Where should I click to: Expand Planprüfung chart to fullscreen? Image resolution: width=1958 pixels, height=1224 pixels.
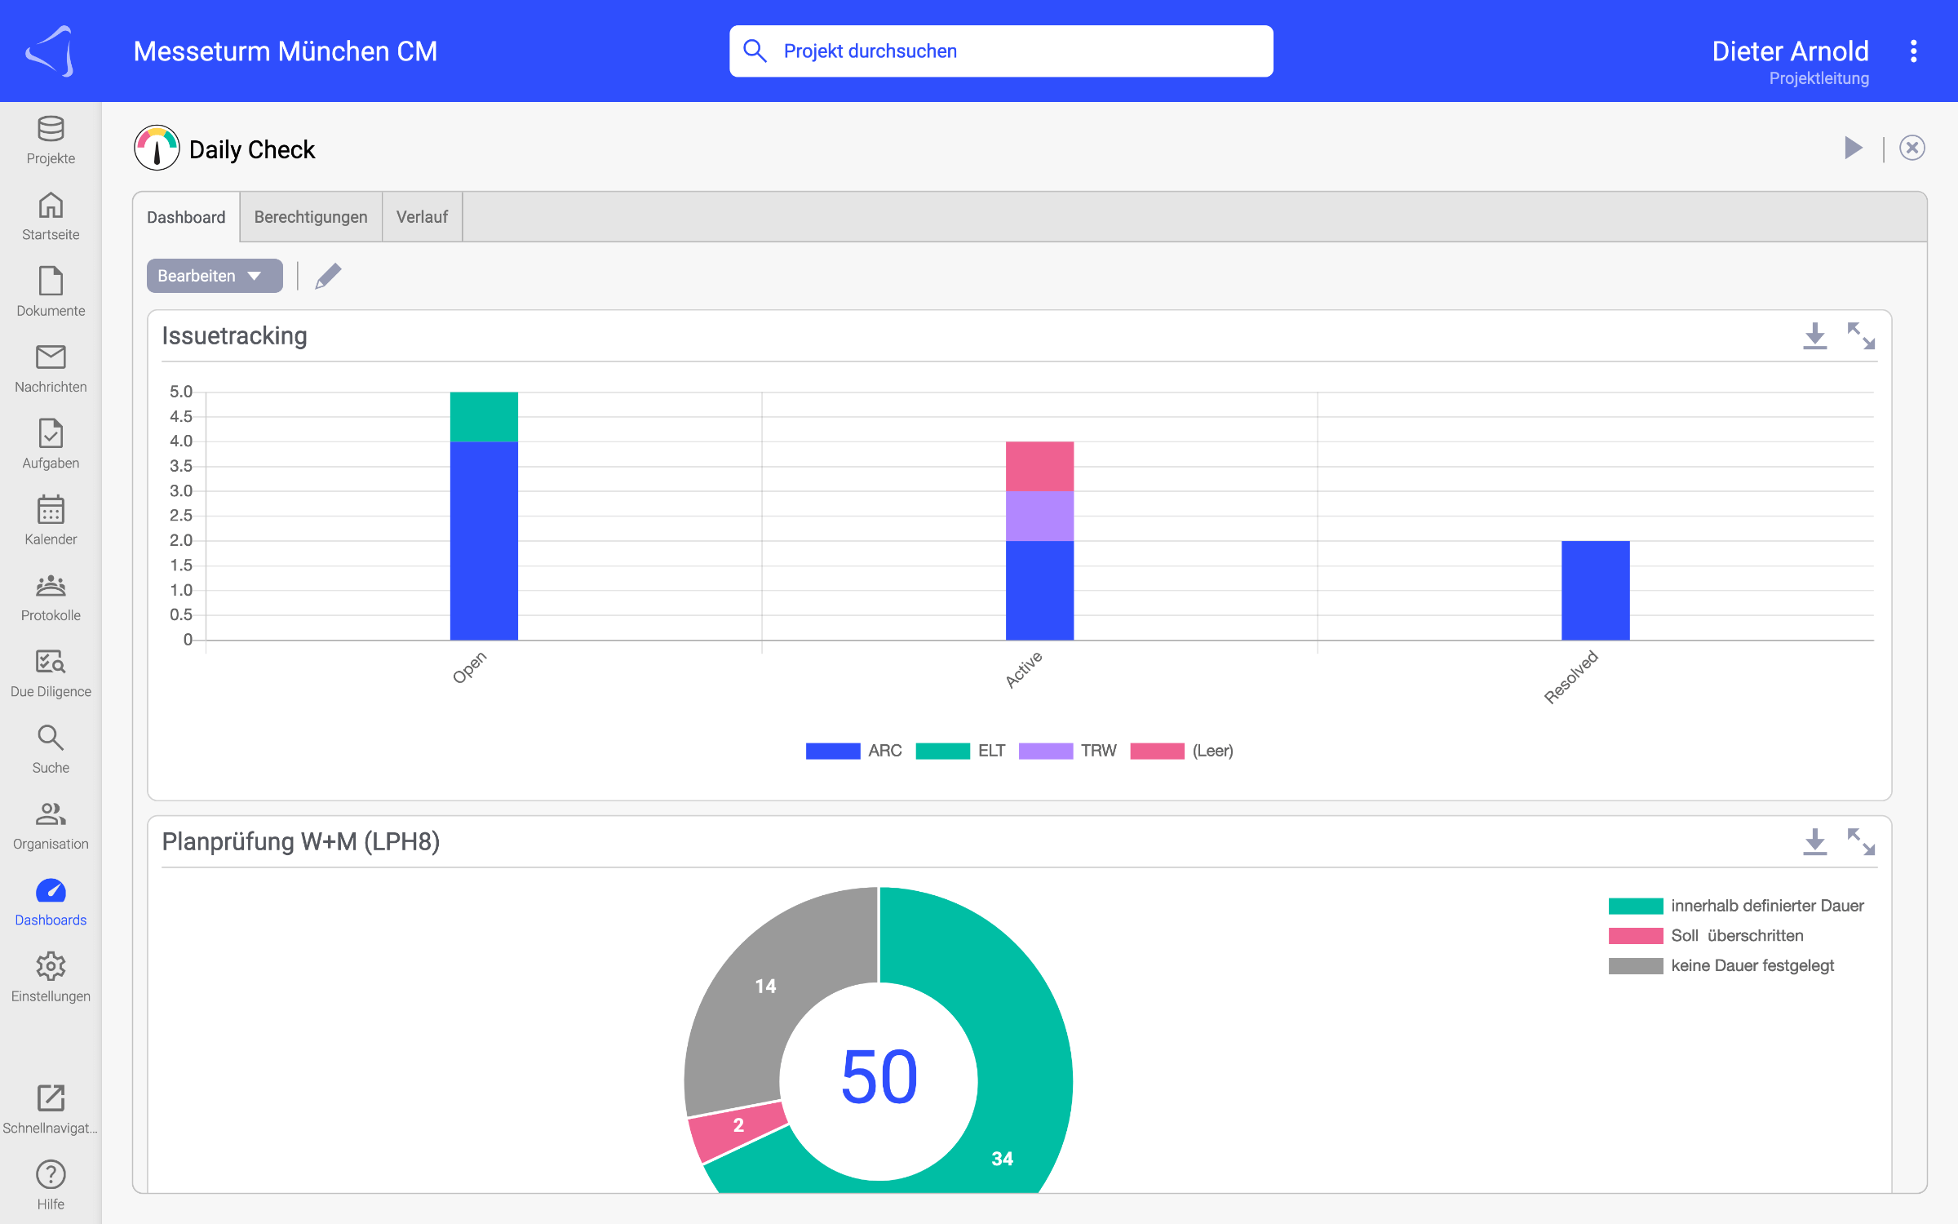[x=1861, y=841]
